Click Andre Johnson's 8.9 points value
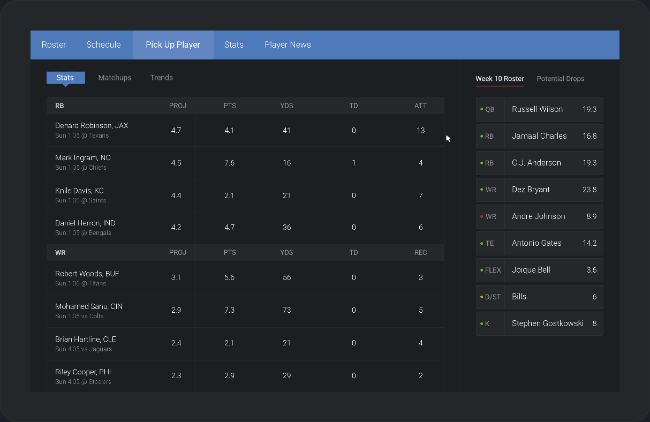 click(591, 216)
